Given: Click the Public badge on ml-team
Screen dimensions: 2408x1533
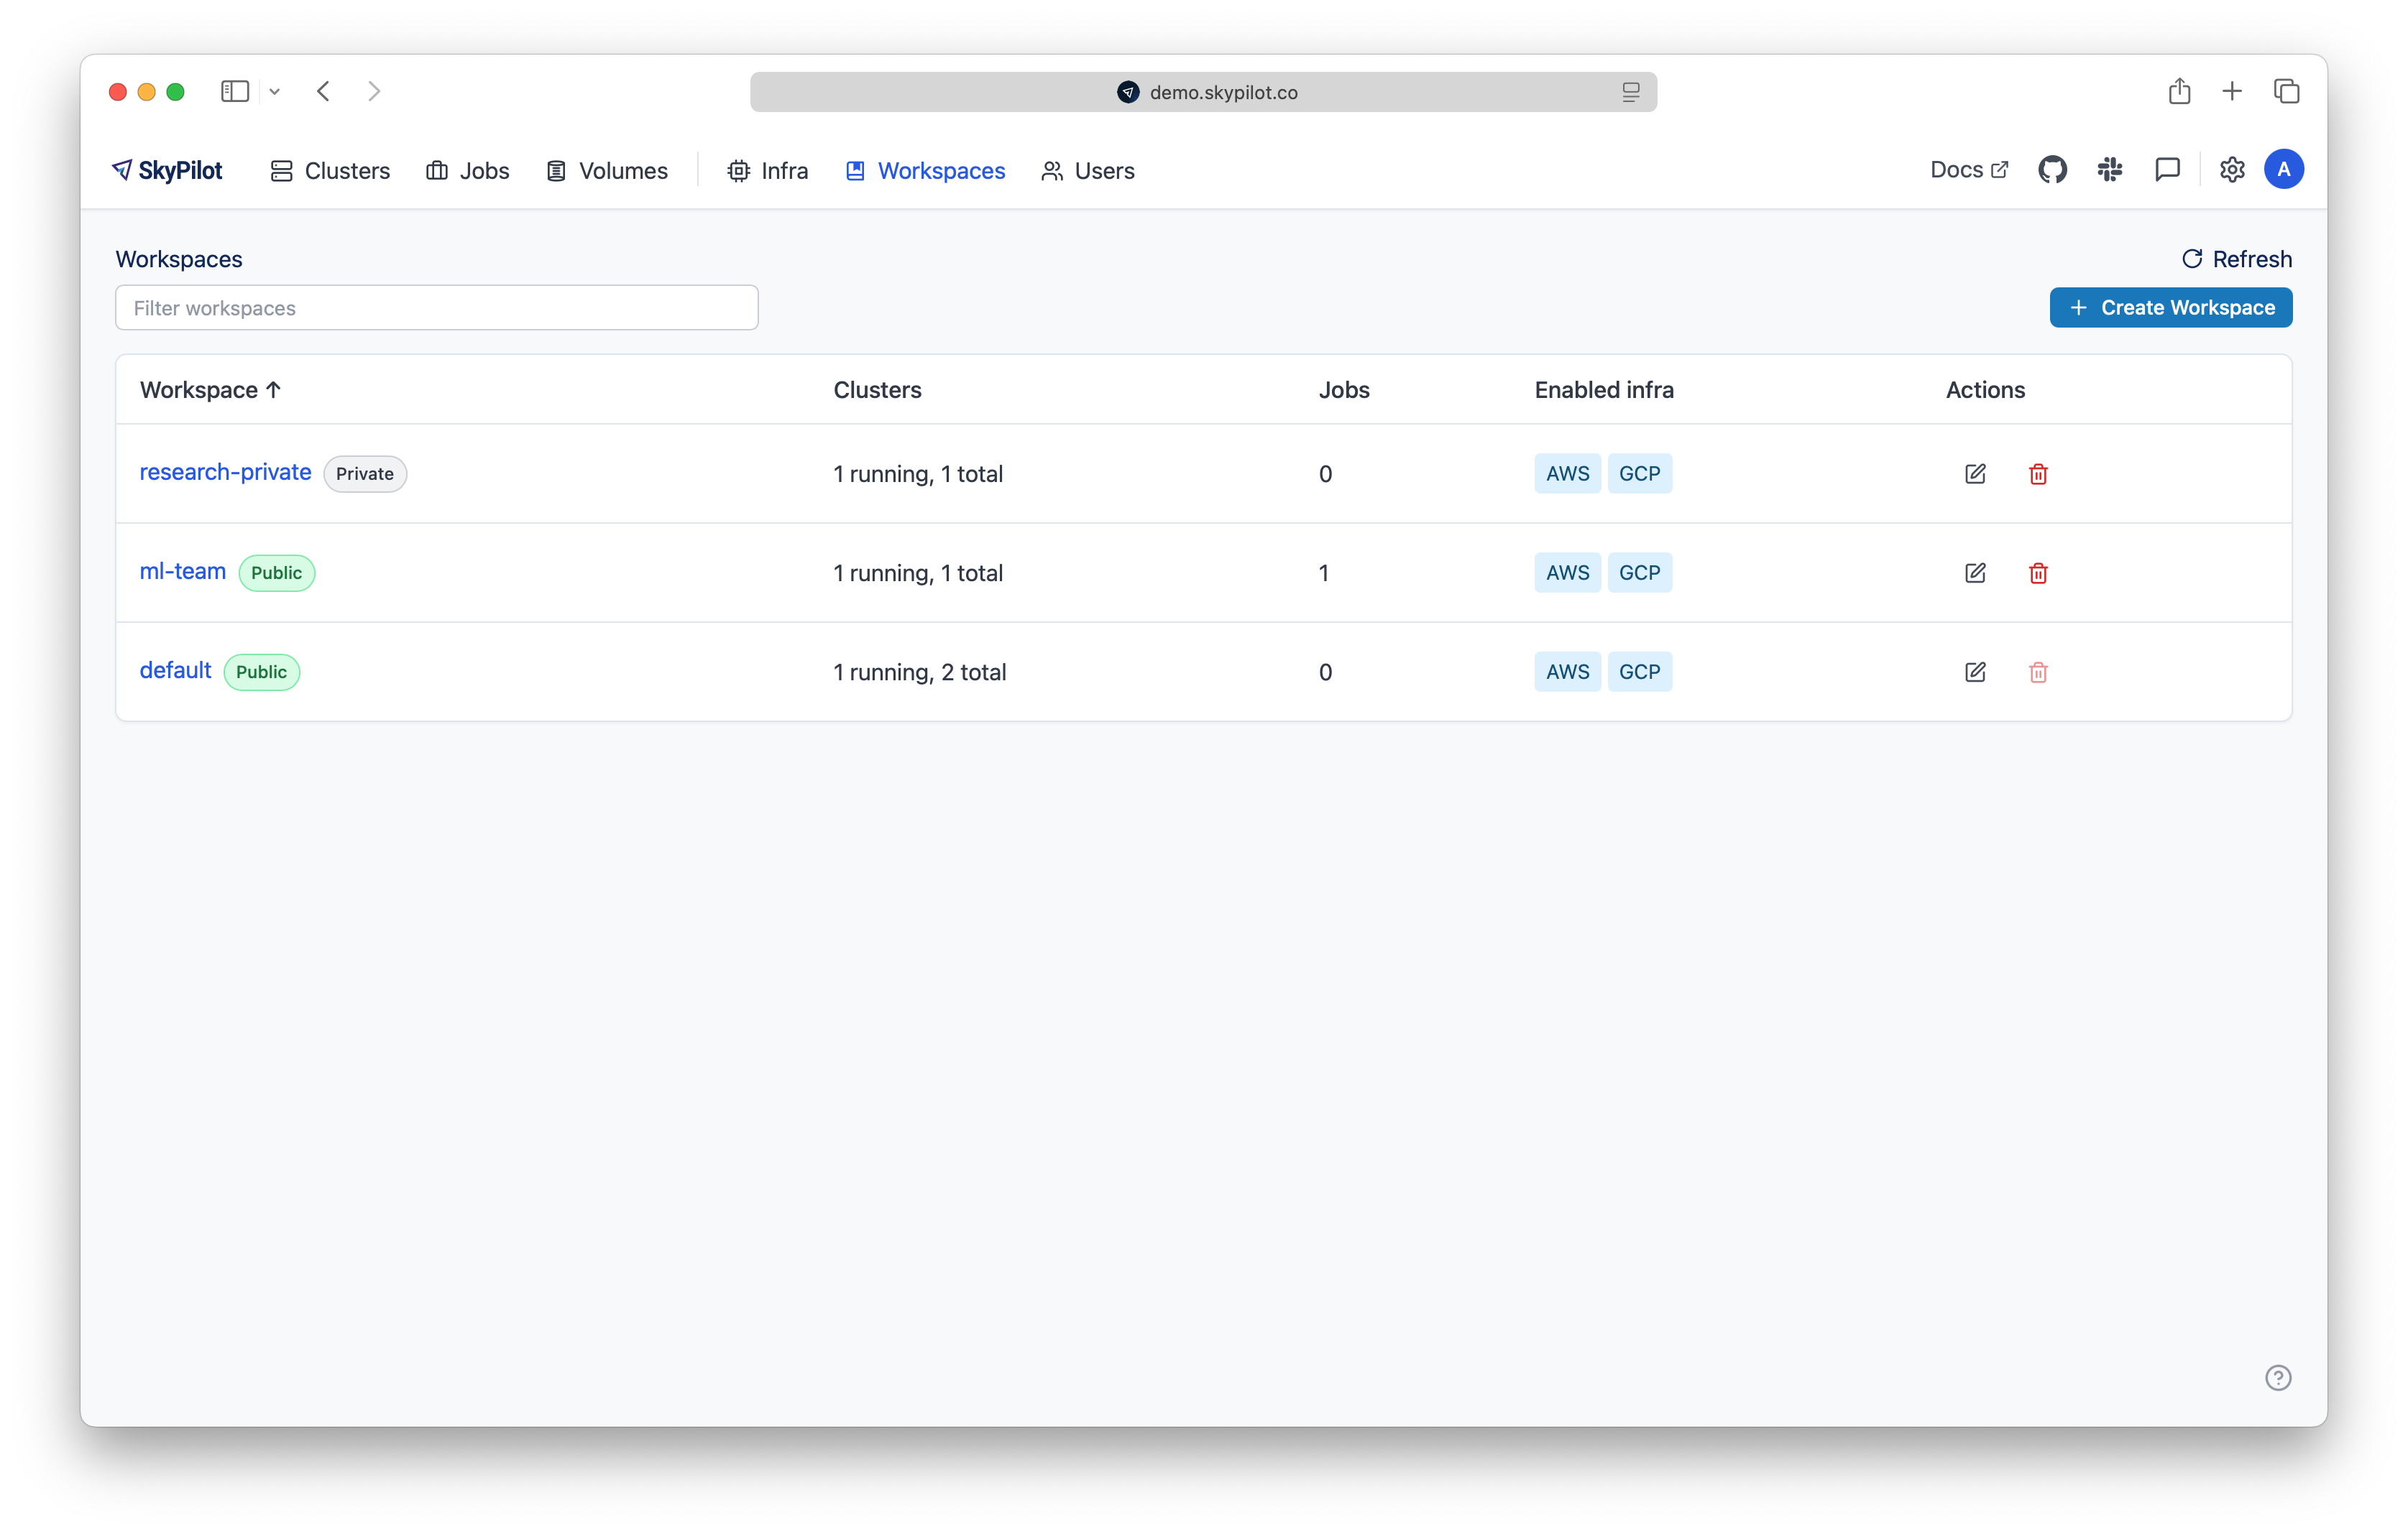Looking at the screenshot, I should (x=276, y=573).
